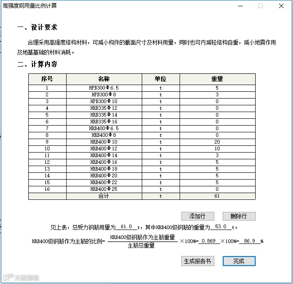Screen dimensions: 293x284
Task: Click the total weight value 61
Action: pyautogui.click(x=217, y=196)
